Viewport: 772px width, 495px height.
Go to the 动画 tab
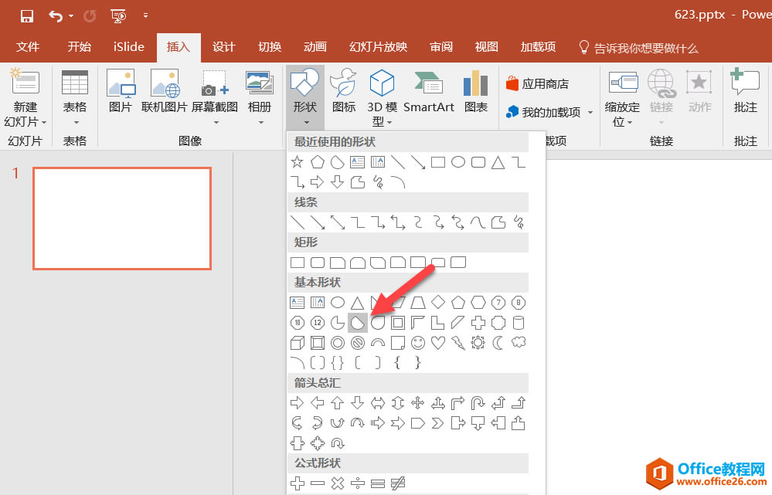point(315,47)
